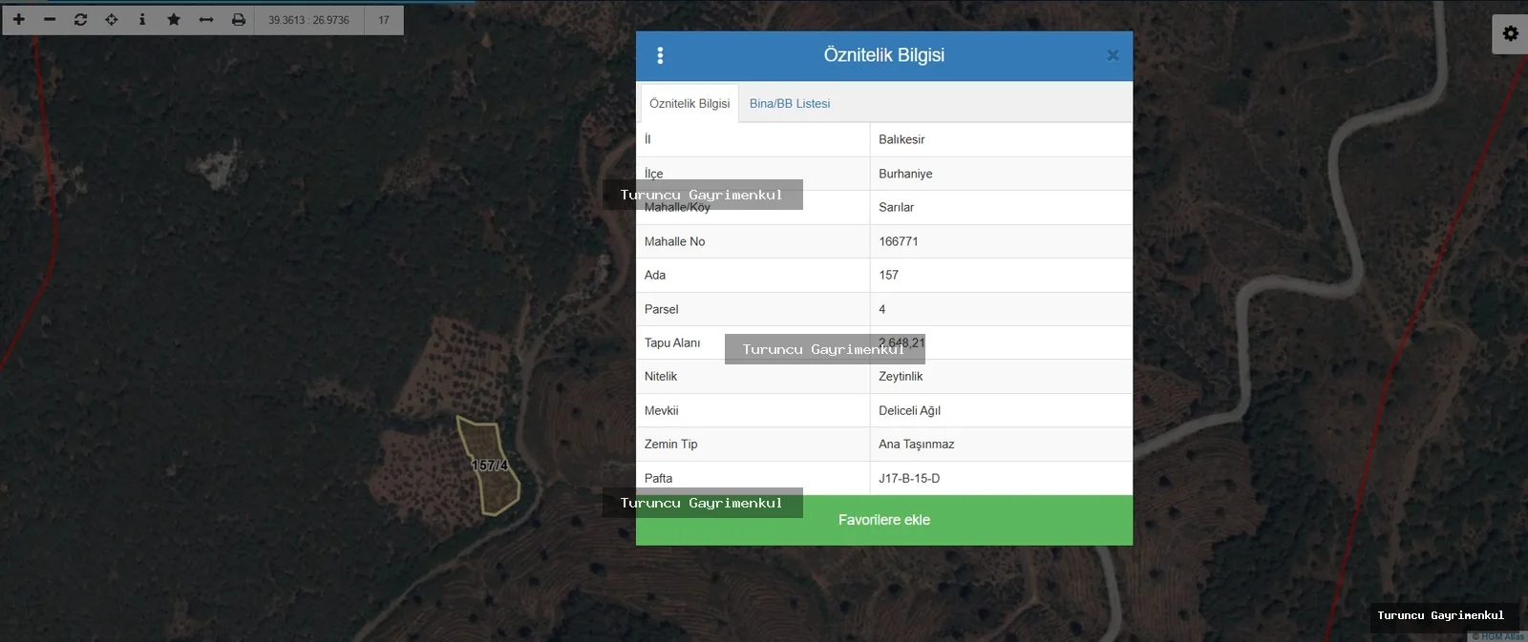Select Mahalle No value 166771
The height and width of the screenshot is (642, 1528).
coord(1001,241)
